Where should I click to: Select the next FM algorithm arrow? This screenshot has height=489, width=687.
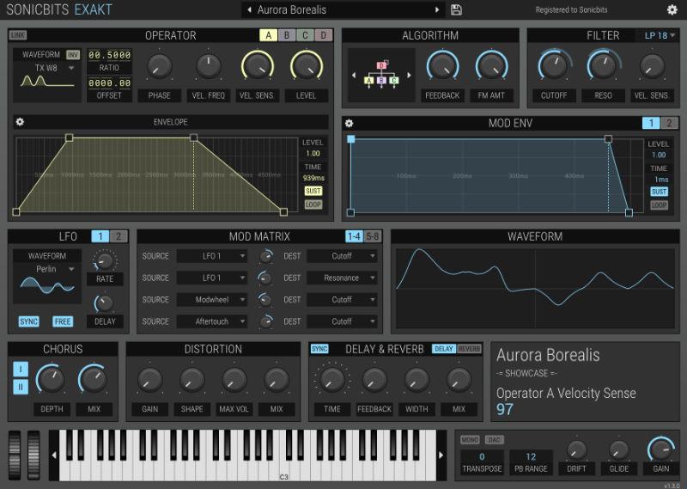(409, 75)
